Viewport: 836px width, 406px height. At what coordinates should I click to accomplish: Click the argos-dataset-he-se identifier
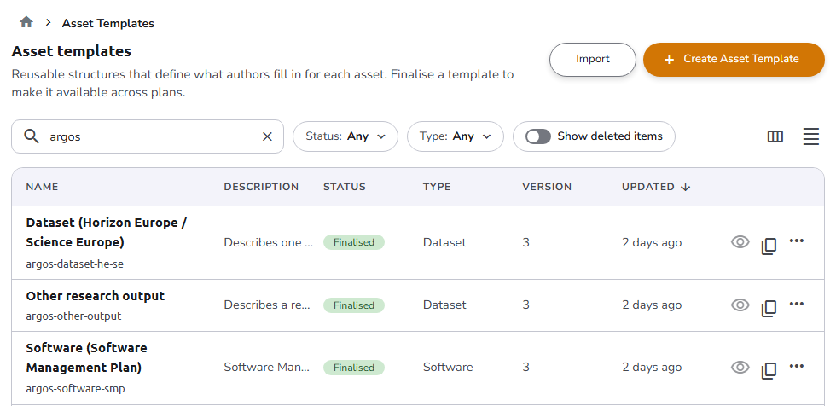point(75,264)
